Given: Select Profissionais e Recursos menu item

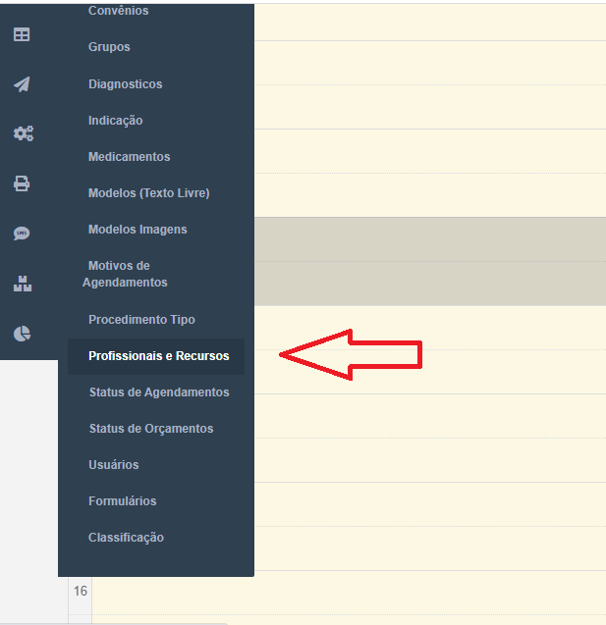Looking at the screenshot, I should click(x=158, y=356).
